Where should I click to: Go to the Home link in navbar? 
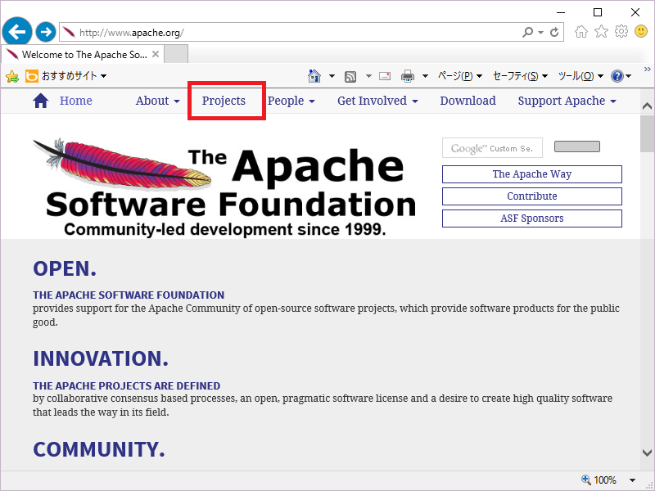[x=75, y=101]
